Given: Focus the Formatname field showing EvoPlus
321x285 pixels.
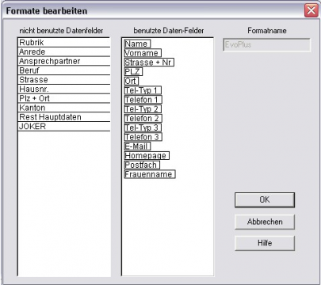Looking at the screenshot, I should pyautogui.click(x=266, y=45).
